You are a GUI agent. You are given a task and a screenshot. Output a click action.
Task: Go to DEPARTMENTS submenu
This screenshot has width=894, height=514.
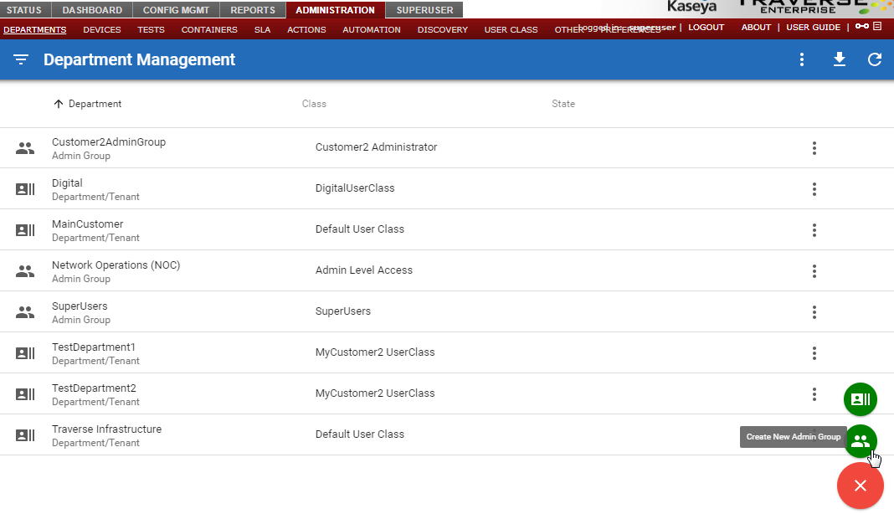pos(35,29)
